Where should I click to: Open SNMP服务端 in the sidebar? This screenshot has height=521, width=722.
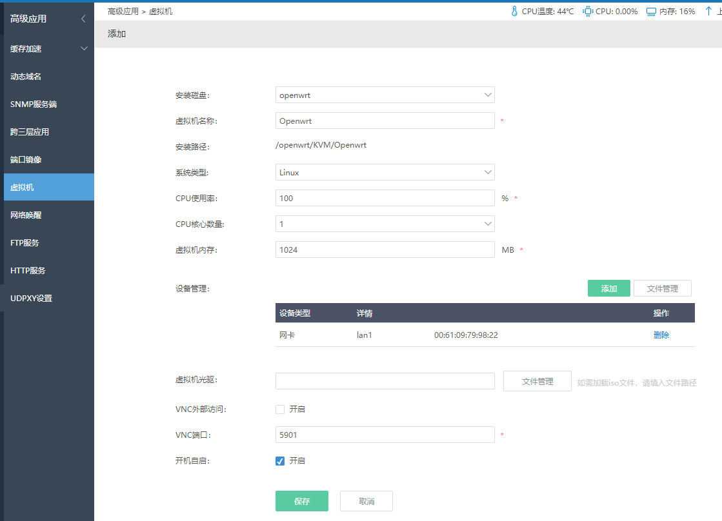coord(49,104)
